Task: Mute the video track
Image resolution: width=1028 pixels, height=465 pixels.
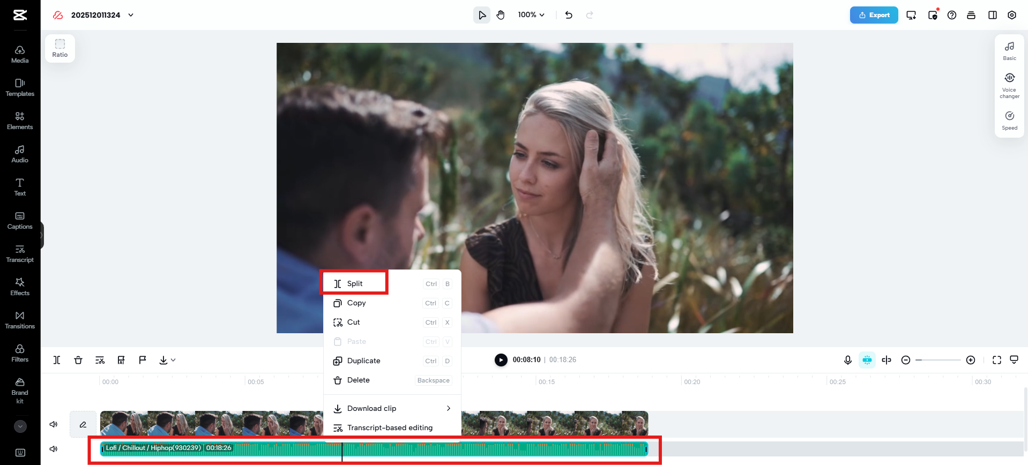Action: (x=54, y=424)
